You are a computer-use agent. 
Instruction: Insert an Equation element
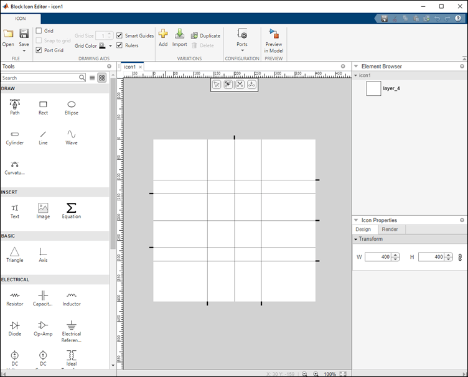click(x=72, y=211)
